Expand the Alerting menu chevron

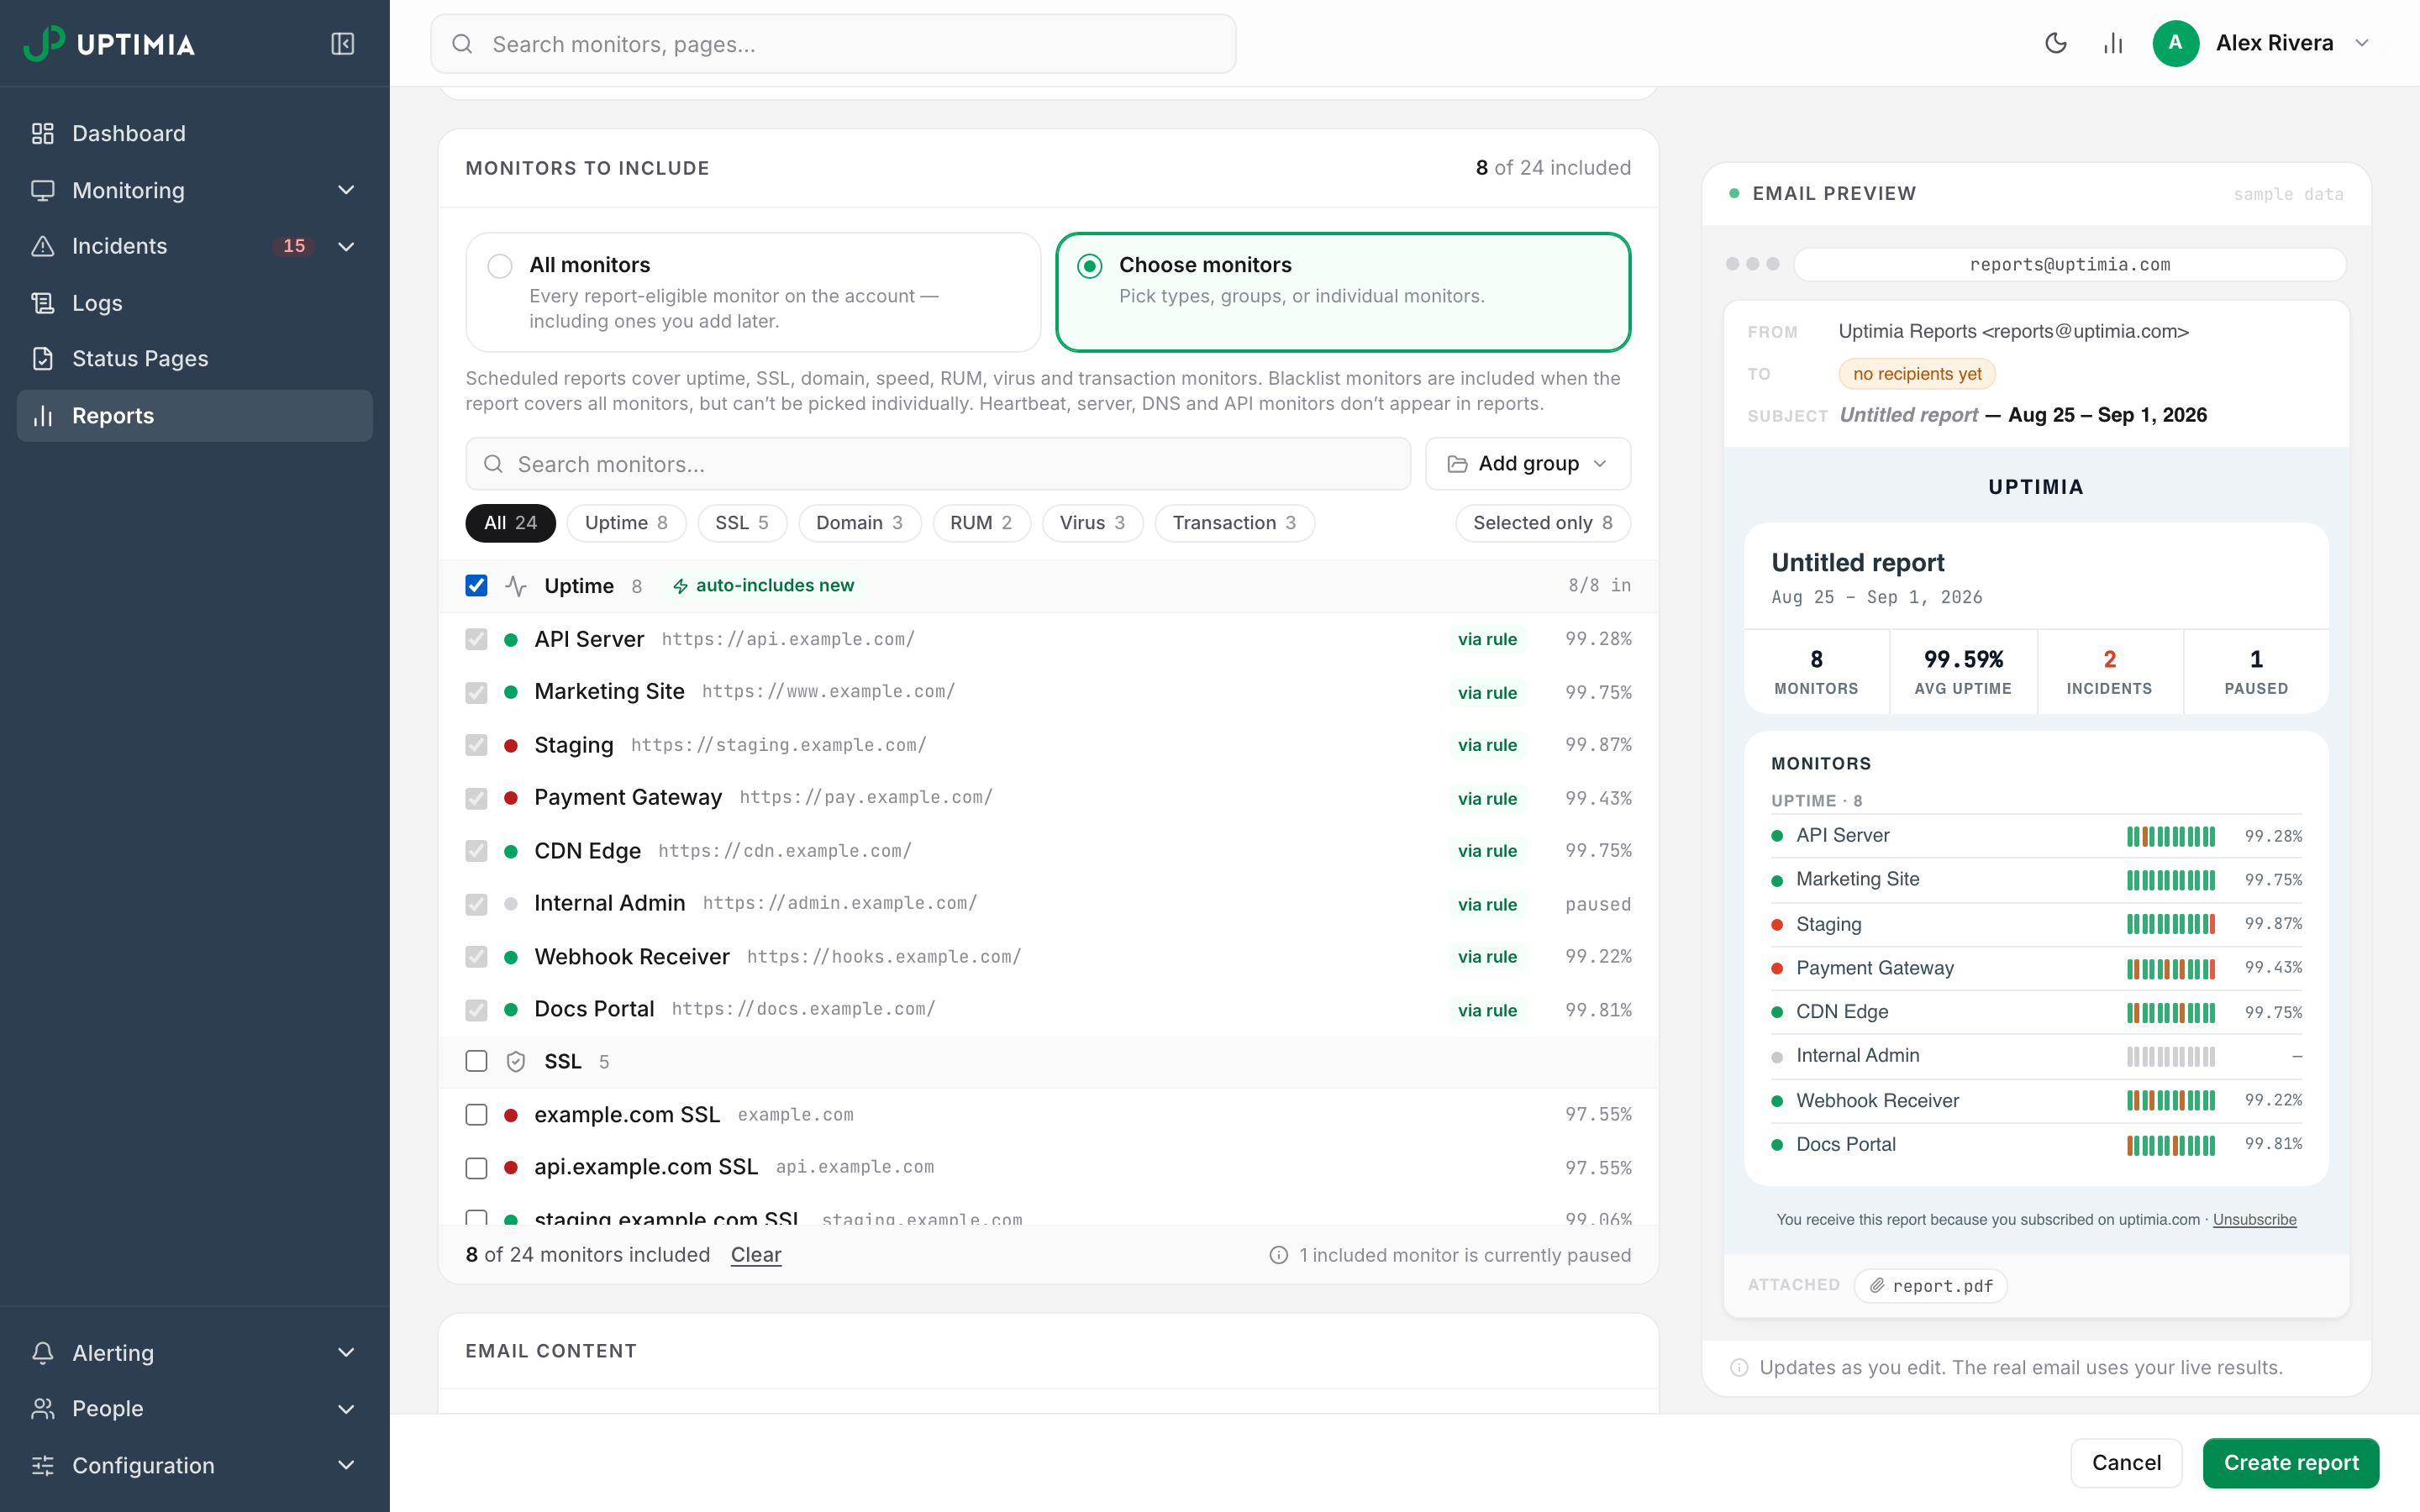(x=346, y=1353)
